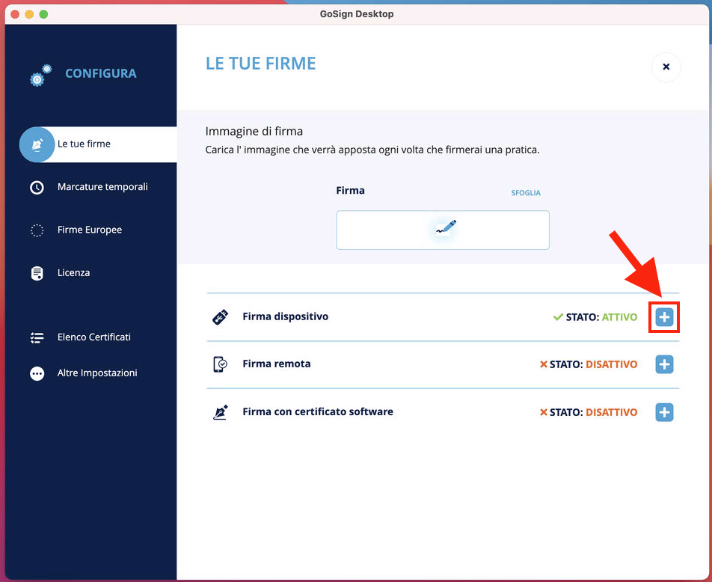Select the Firma dispositivo label
This screenshot has height=582, width=712.
pyautogui.click(x=285, y=316)
